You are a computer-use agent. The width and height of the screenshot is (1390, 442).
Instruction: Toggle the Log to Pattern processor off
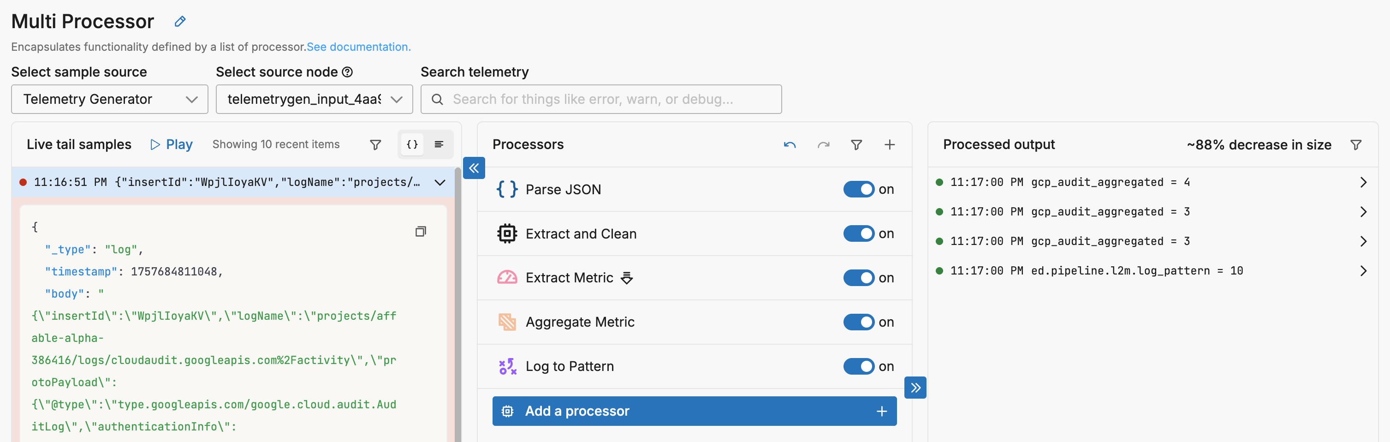tap(859, 366)
